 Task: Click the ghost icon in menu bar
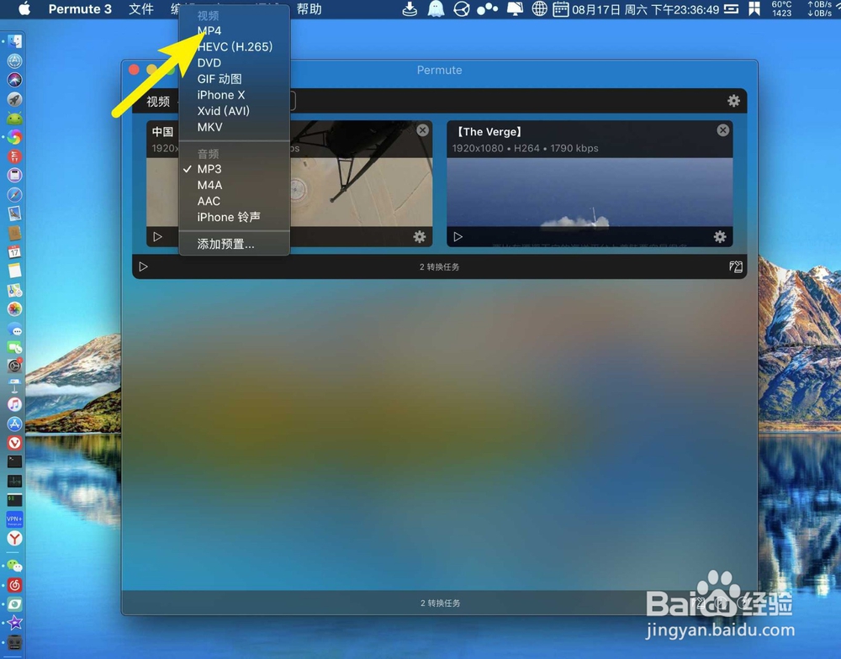(436, 9)
